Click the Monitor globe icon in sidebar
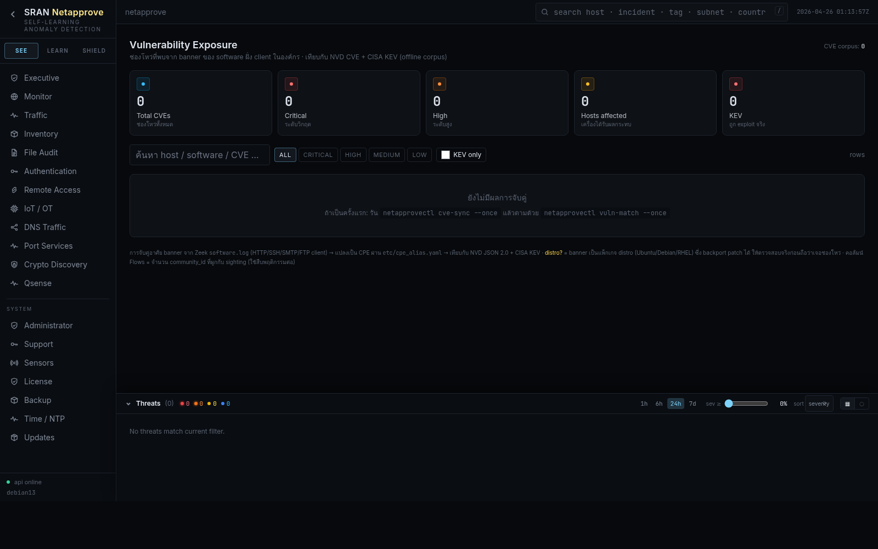Image resolution: width=878 pixels, height=549 pixels. (14, 97)
